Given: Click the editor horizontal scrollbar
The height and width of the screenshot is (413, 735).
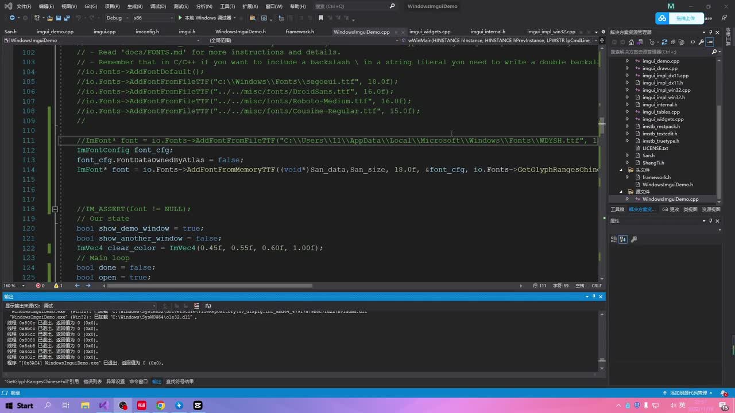Looking at the screenshot, I should (x=210, y=286).
